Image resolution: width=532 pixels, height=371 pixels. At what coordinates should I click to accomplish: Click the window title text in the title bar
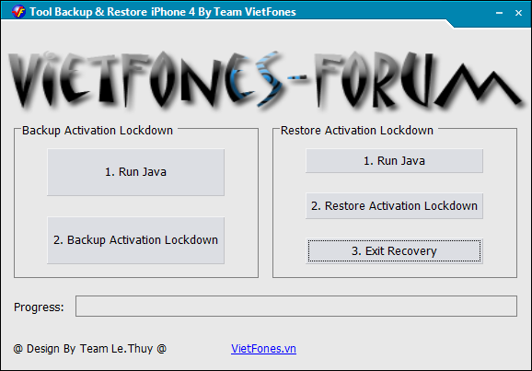click(163, 12)
